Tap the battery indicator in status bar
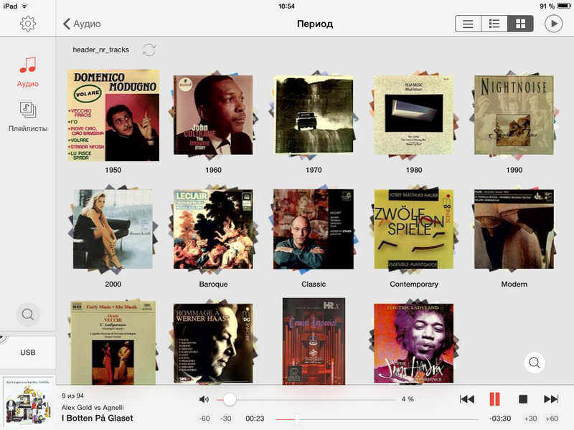 564,6
